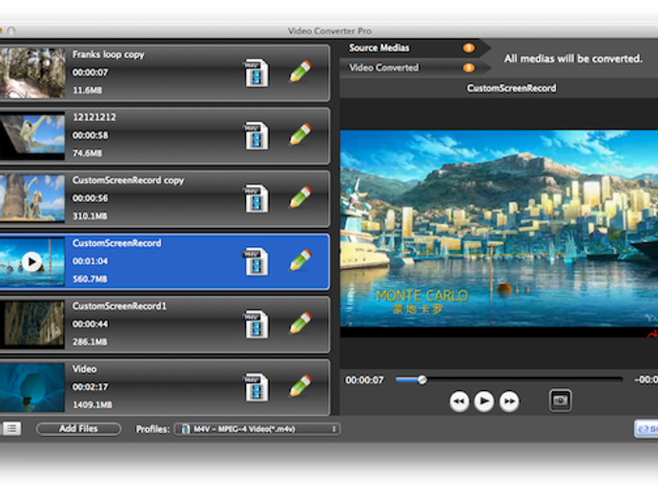The height and width of the screenshot is (494, 658).
Task: Play the preview video
Action: tap(483, 401)
